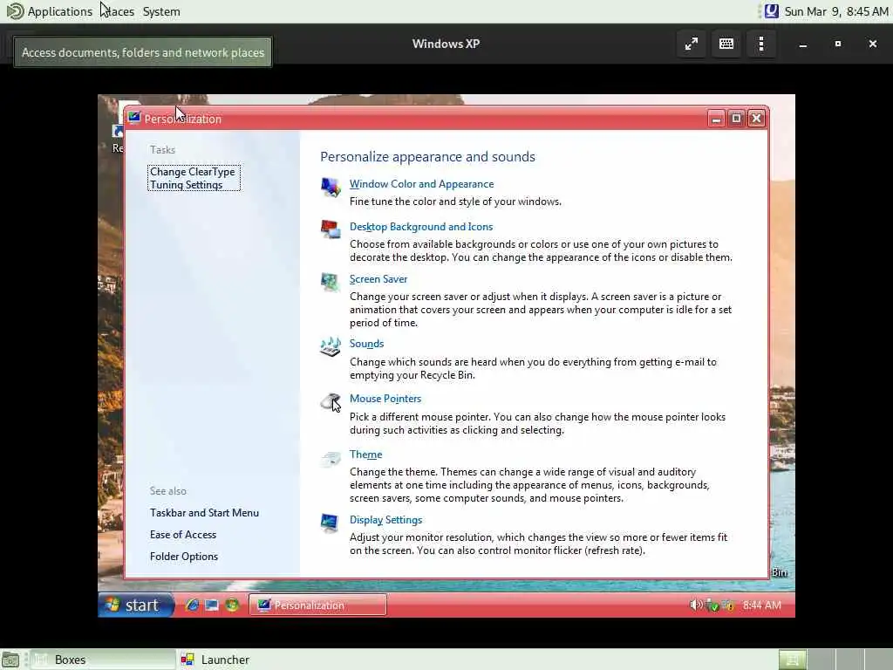893x670 pixels.
Task: Open the green media icon in Quick Launch
Action: click(x=232, y=605)
